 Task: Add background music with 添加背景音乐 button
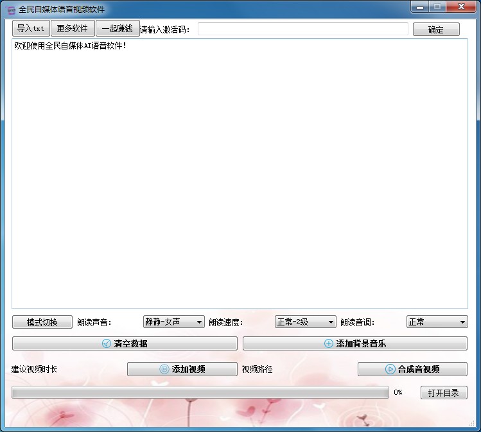[x=355, y=343]
